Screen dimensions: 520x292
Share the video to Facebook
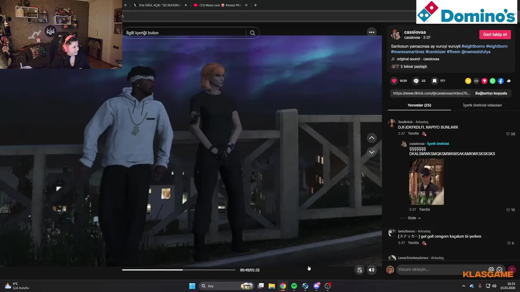coord(500,81)
